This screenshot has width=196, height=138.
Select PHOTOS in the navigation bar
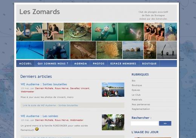[99, 64]
